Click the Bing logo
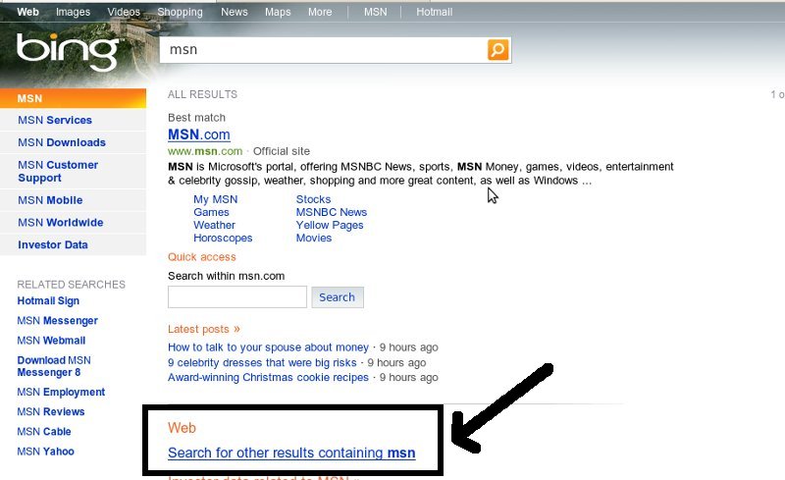The width and height of the screenshot is (785, 480). [x=68, y=52]
